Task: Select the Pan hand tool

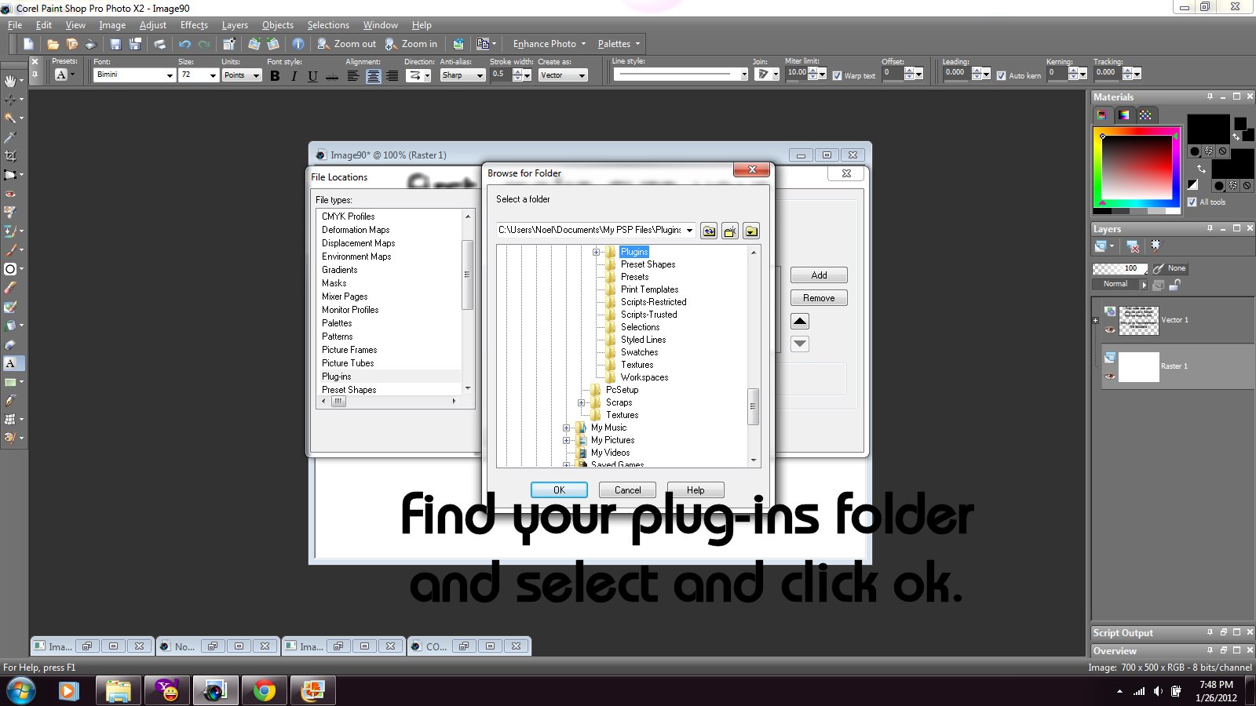Action: pyautogui.click(x=10, y=80)
